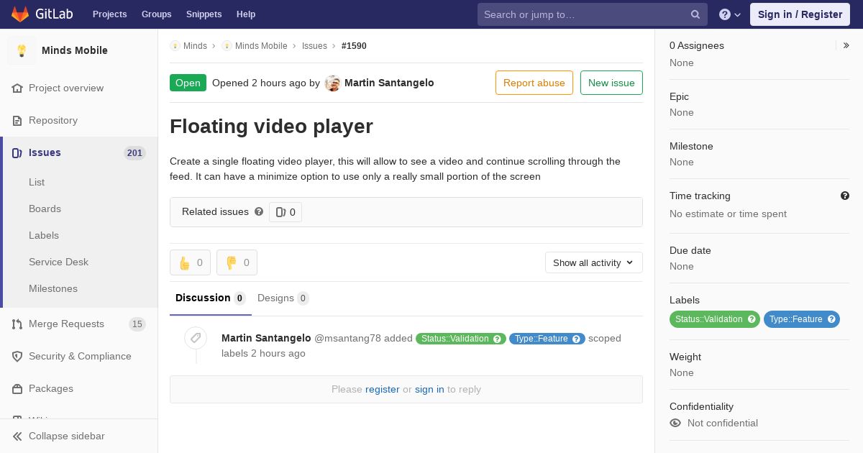
Task: Click the Time tracking help icon
Action: 844,196
